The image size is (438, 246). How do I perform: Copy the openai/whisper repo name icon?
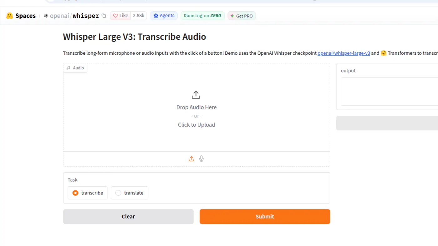[104, 16]
